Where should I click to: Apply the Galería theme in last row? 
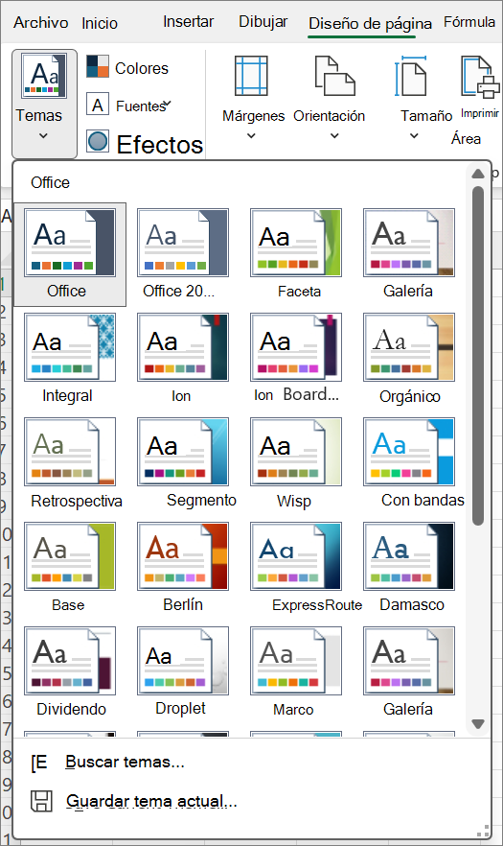click(409, 672)
